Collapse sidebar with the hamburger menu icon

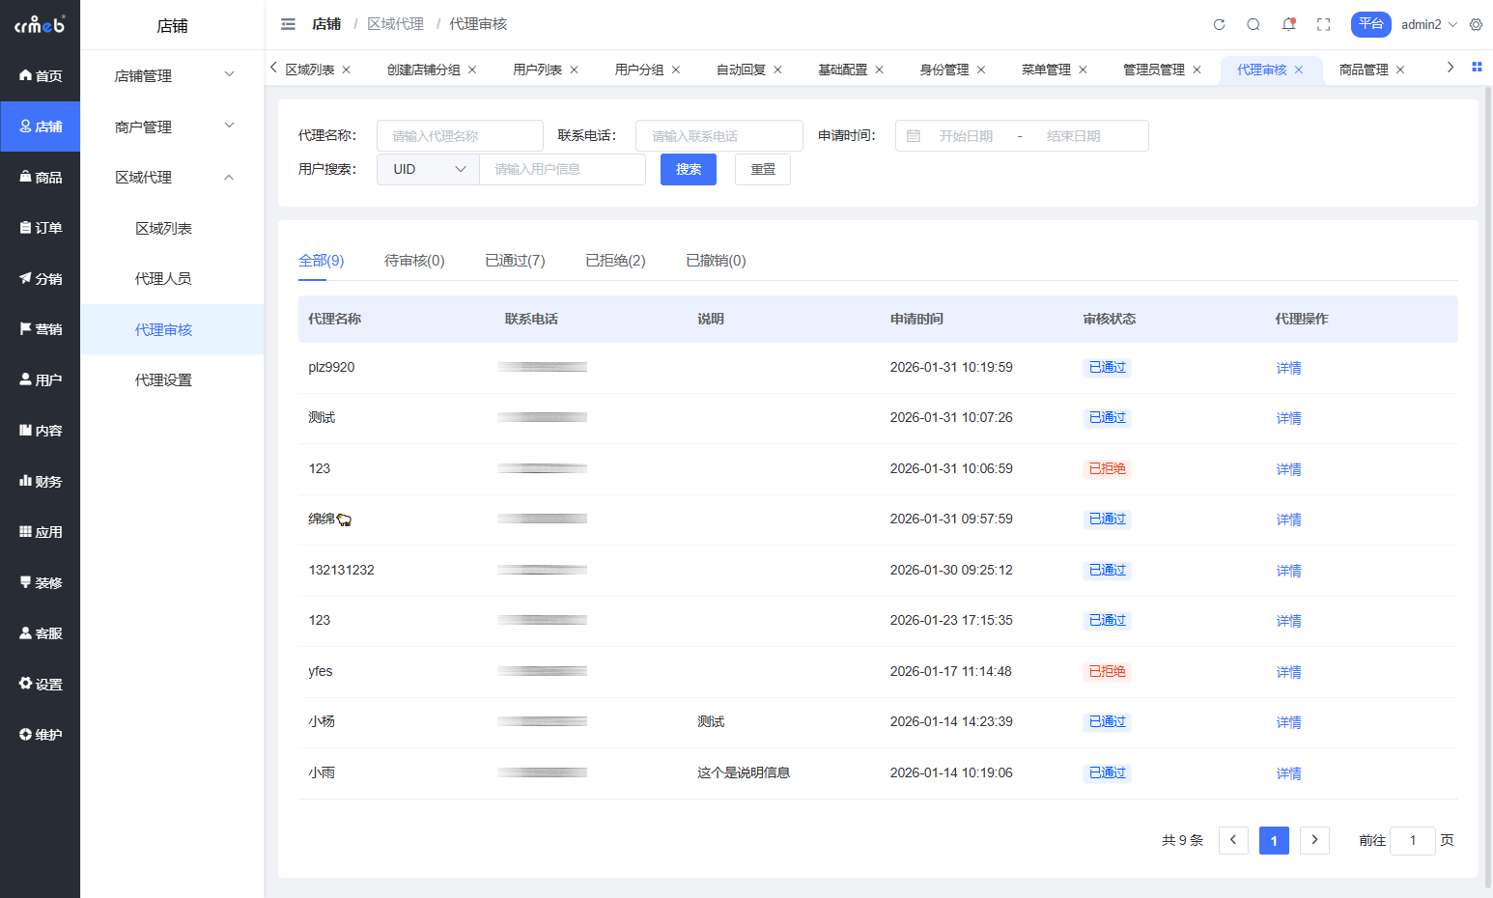[x=288, y=24]
